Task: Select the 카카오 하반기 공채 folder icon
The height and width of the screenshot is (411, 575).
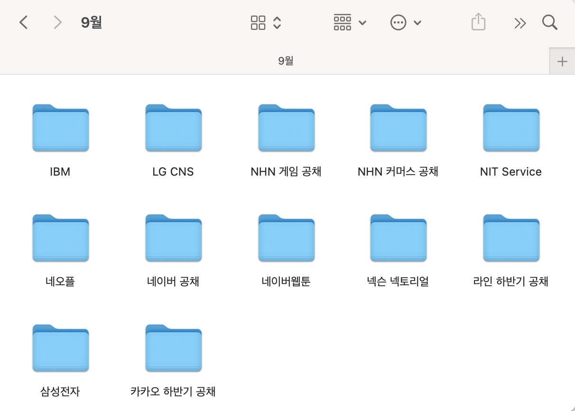Action: click(x=174, y=348)
